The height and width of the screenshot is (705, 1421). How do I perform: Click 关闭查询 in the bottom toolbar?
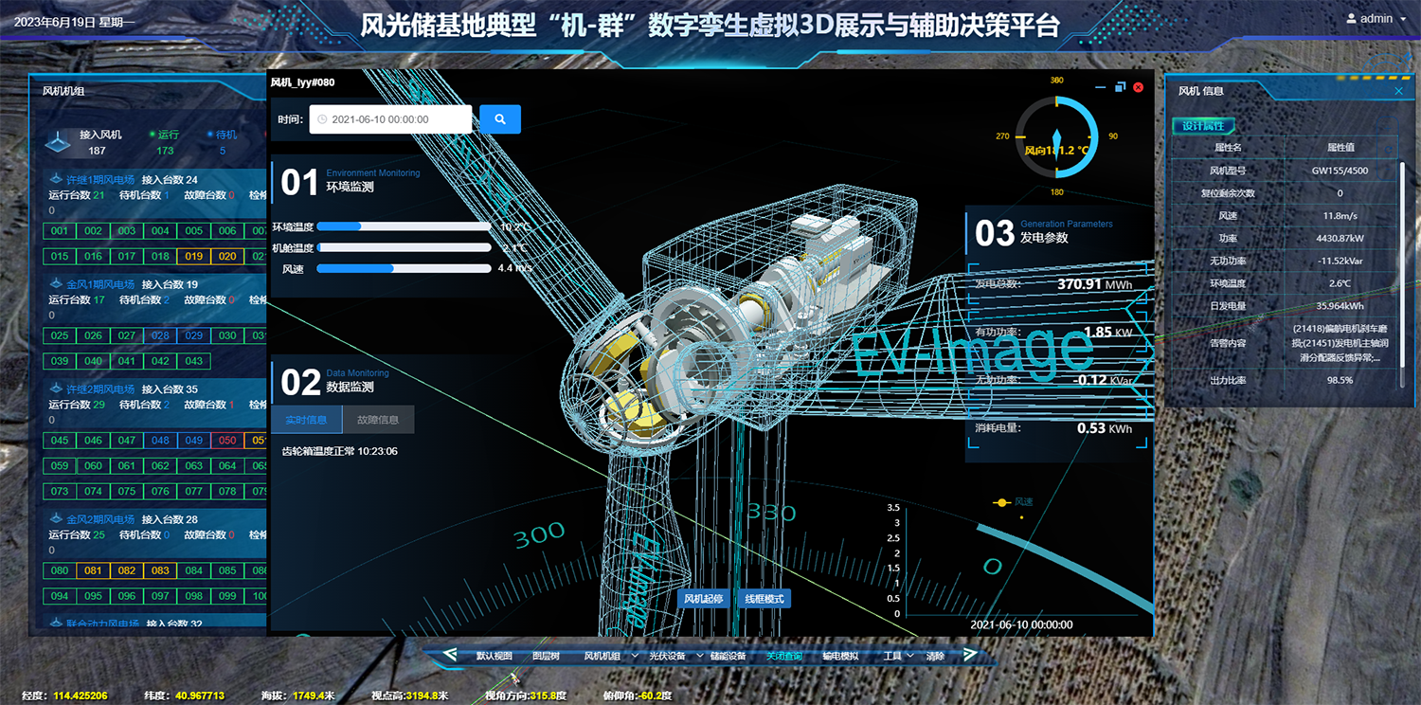point(783,656)
